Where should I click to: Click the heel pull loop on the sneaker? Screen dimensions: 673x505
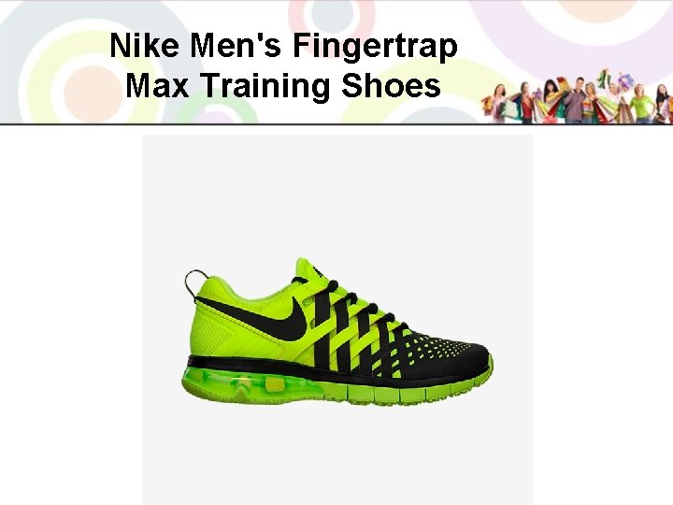pyautogui.click(x=195, y=283)
